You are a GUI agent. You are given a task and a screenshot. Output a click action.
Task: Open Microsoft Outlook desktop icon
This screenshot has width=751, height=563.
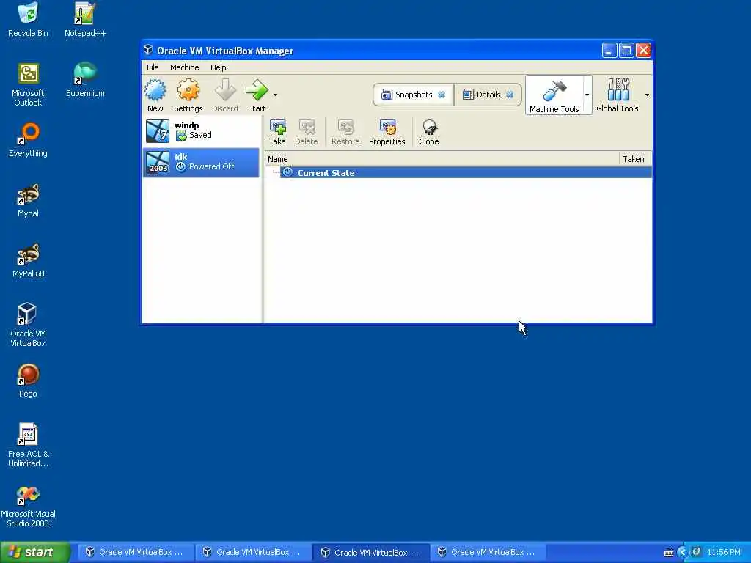(x=29, y=85)
